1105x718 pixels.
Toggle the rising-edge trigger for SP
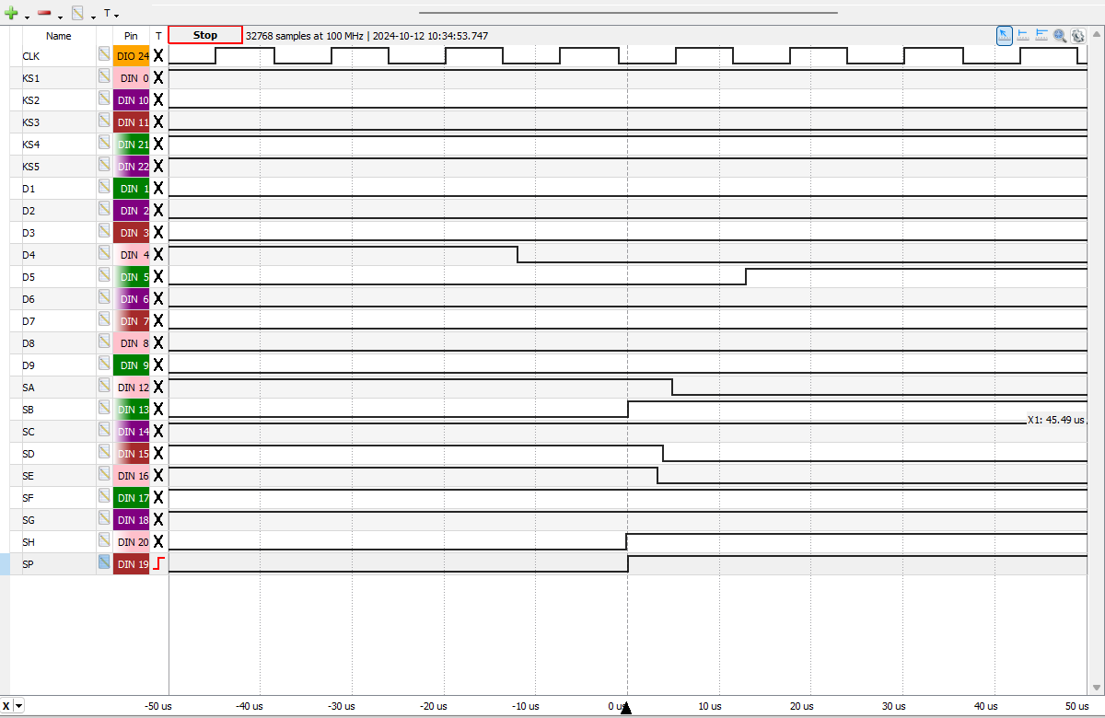tap(158, 564)
